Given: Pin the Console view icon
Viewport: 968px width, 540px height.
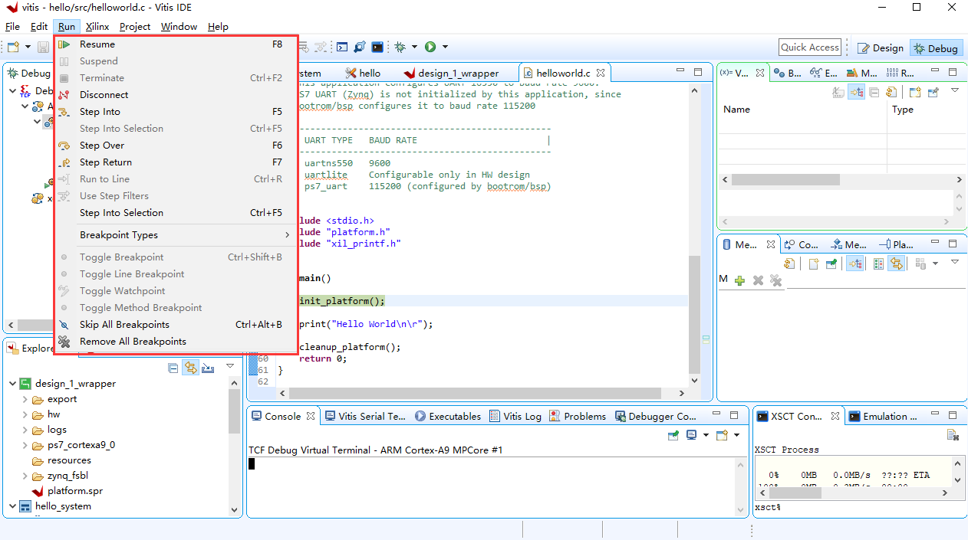Looking at the screenshot, I should tap(673, 435).
